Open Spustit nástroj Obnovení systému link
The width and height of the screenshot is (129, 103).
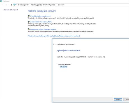(41, 22)
